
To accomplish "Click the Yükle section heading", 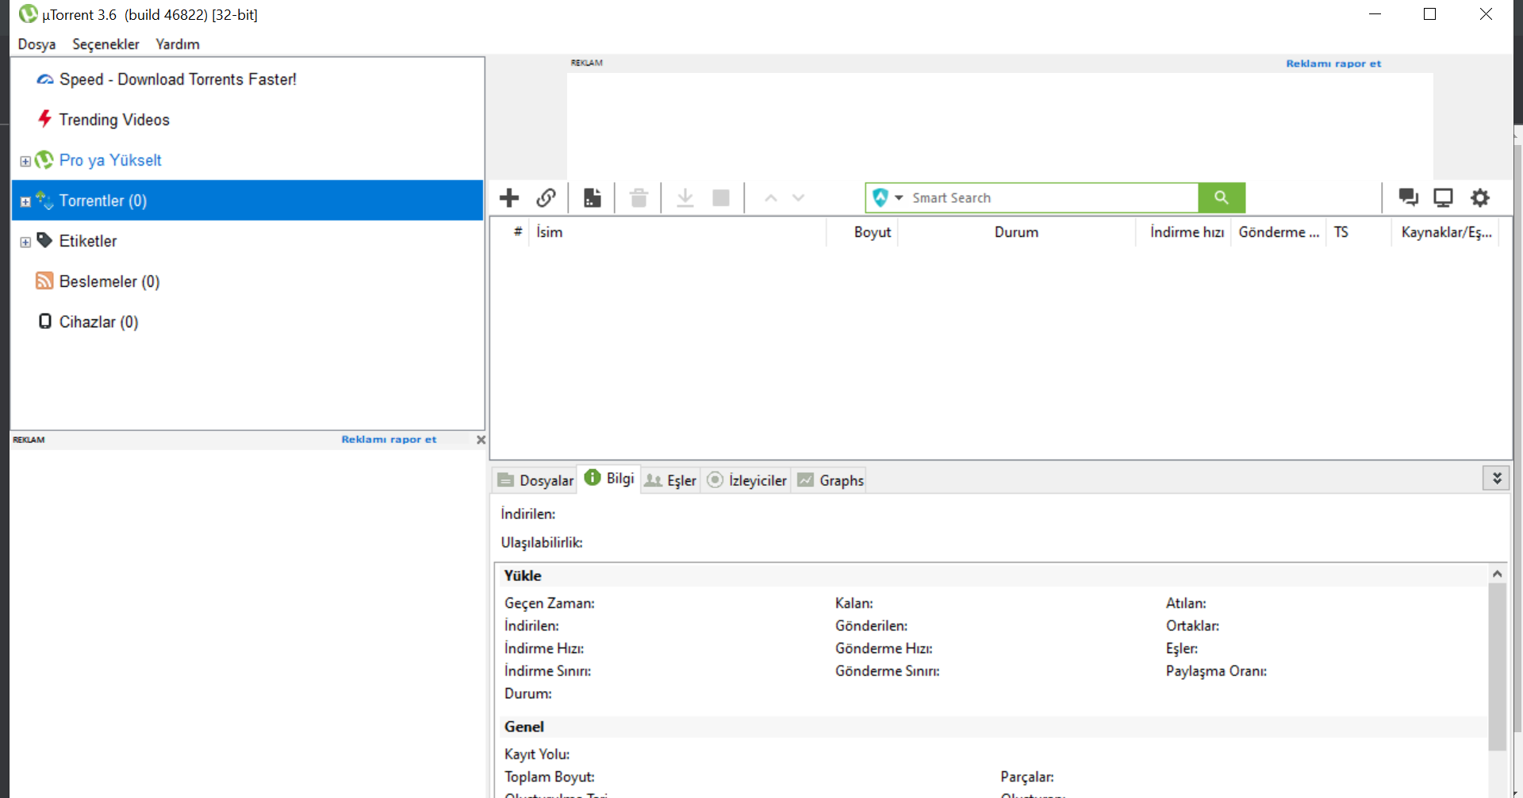I will click(523, 576).
